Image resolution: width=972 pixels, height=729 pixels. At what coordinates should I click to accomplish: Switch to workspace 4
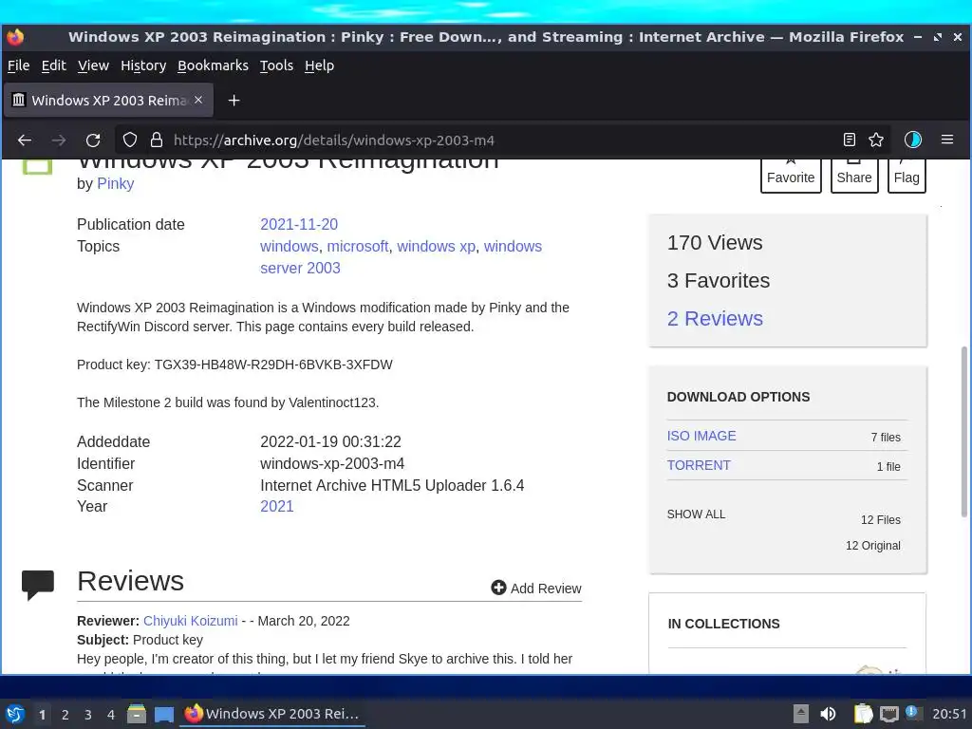111,715
